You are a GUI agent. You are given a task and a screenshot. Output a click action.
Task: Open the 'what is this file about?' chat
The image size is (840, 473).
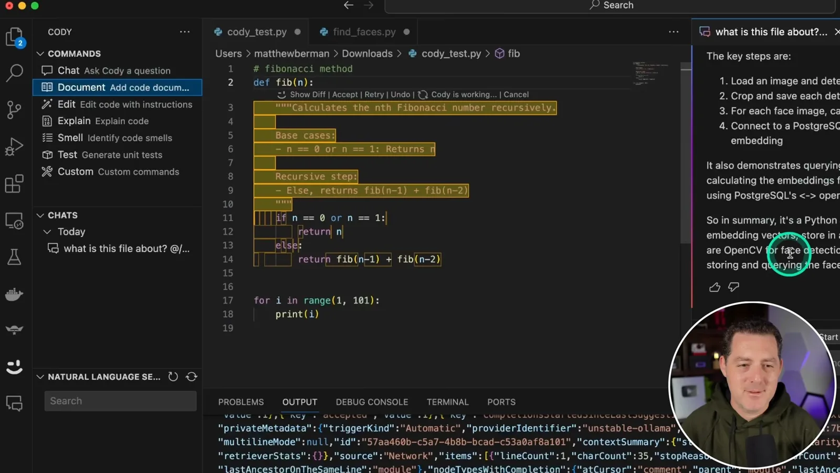tap(118, 249)
